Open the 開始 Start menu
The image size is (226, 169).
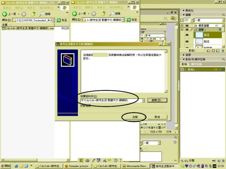click(5, 166)
